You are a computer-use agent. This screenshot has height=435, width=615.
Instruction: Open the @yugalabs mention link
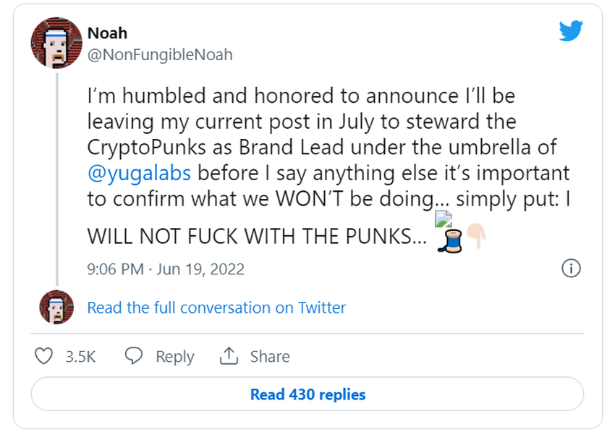pyautogui.click(x=140, y=174)
